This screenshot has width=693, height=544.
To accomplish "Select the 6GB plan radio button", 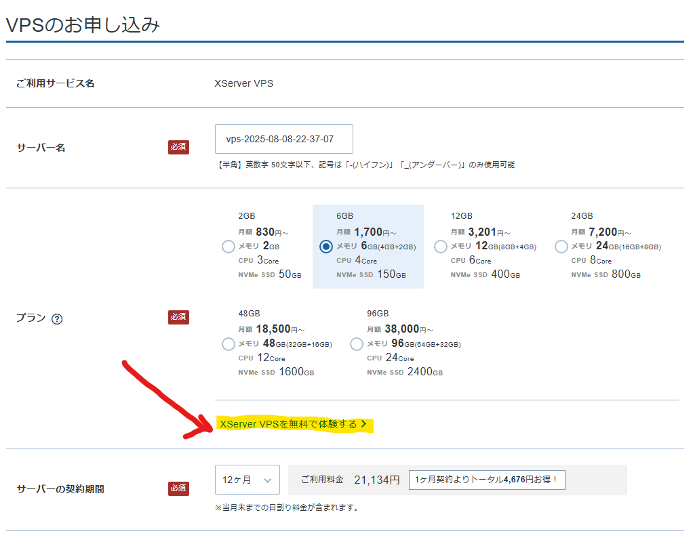I will point(325,247).
